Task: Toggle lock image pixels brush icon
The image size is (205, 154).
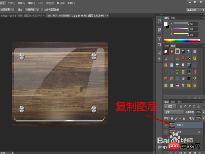Action: point(176,118)
